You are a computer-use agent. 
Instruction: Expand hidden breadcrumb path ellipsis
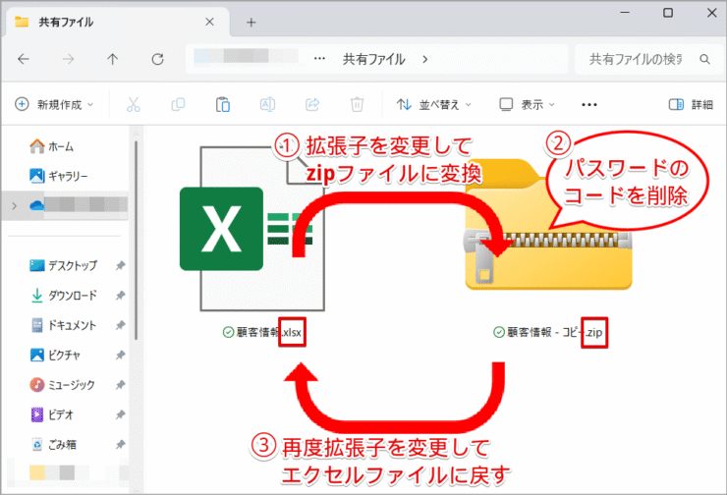pyautogui.click(x=319, y=59)
